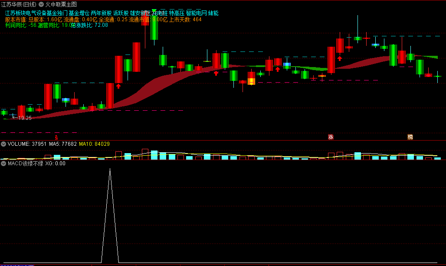Click the 特高压 concept tag
Screen dimensions: 446x266
pos(177,13)
